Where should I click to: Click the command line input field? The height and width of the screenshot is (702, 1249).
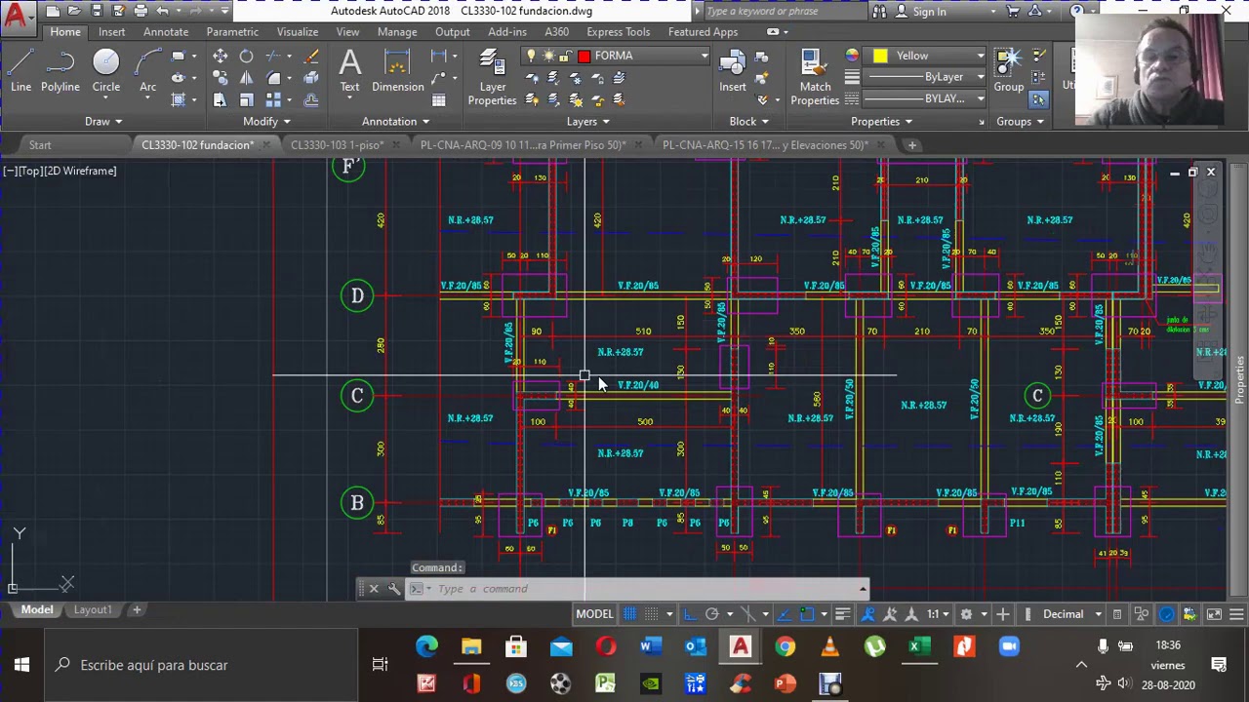(644, 589)
